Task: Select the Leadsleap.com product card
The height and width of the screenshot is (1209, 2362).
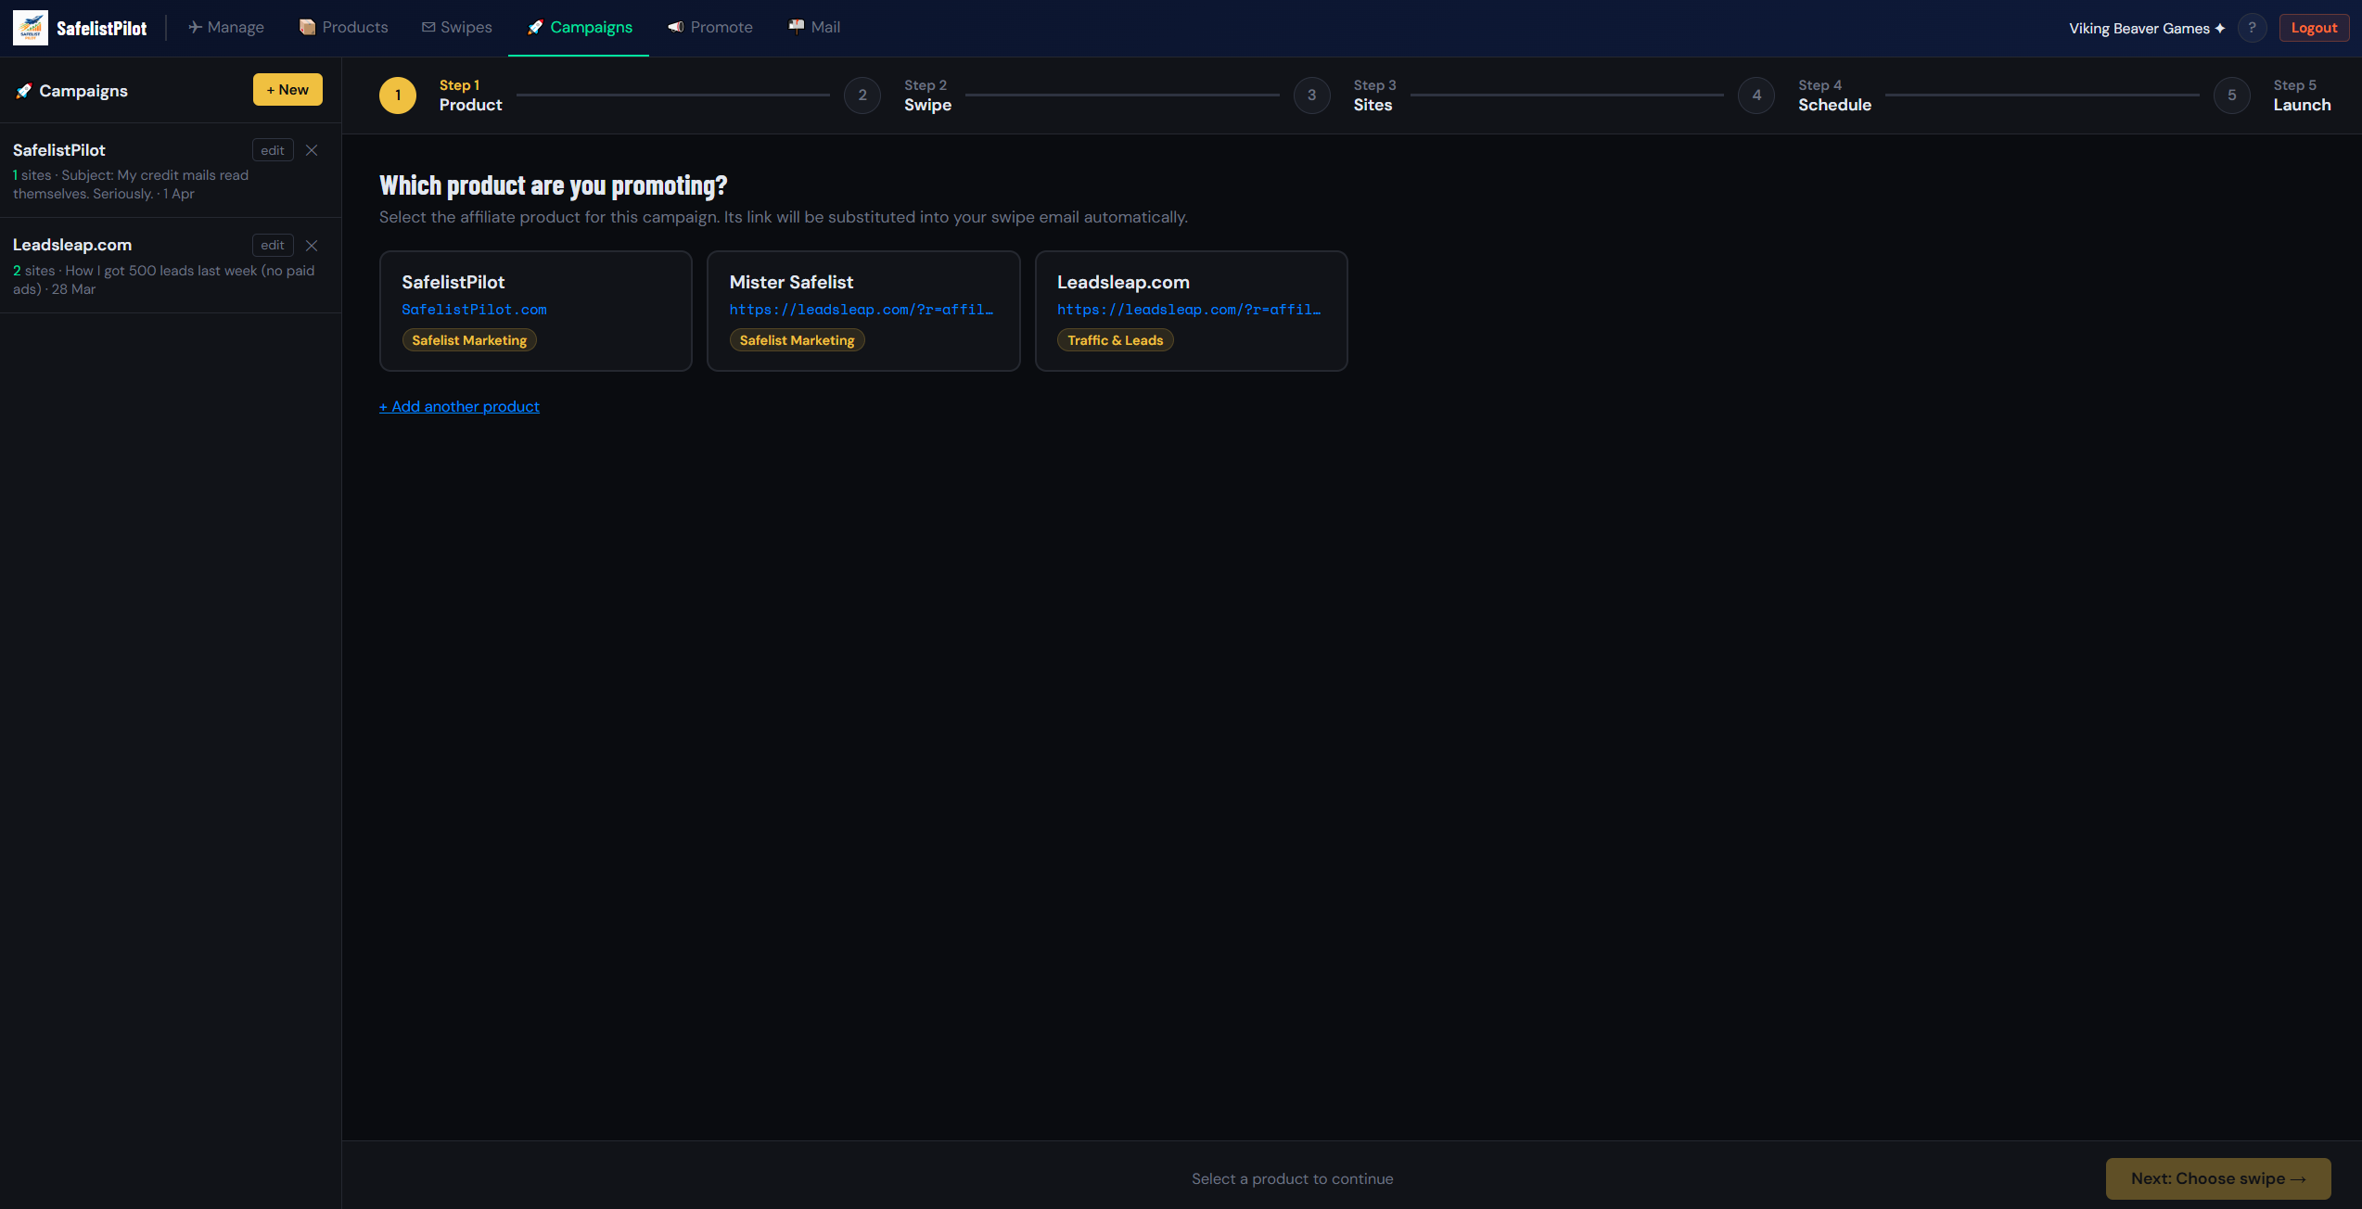Action: click(1191, 311)
